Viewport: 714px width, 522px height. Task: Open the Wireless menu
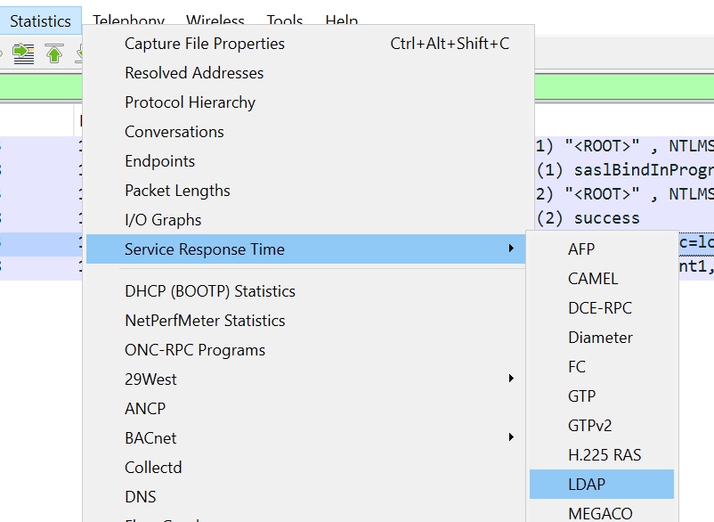click(x=215, y=19)
